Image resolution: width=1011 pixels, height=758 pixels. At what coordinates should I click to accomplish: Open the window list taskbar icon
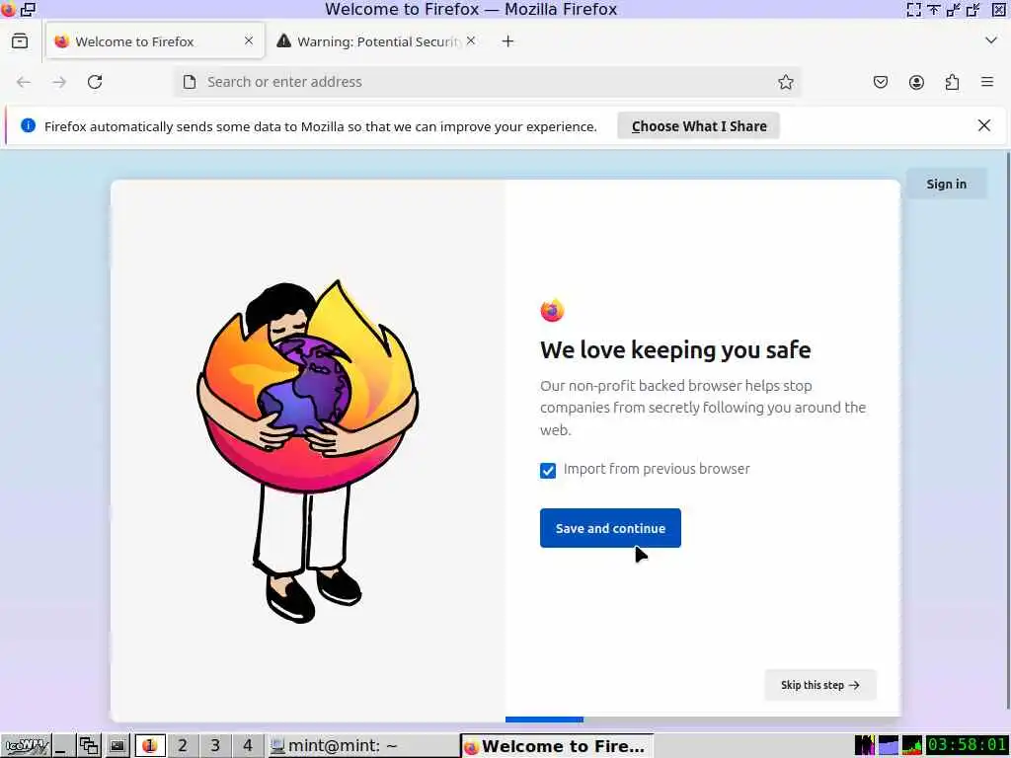(89, 746)
